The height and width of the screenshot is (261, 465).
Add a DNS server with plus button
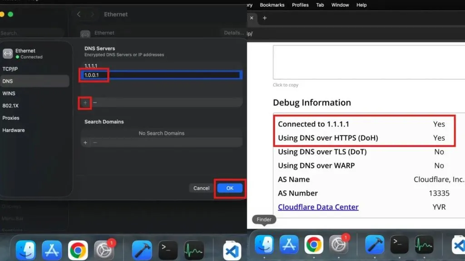(x=85, y=103)
